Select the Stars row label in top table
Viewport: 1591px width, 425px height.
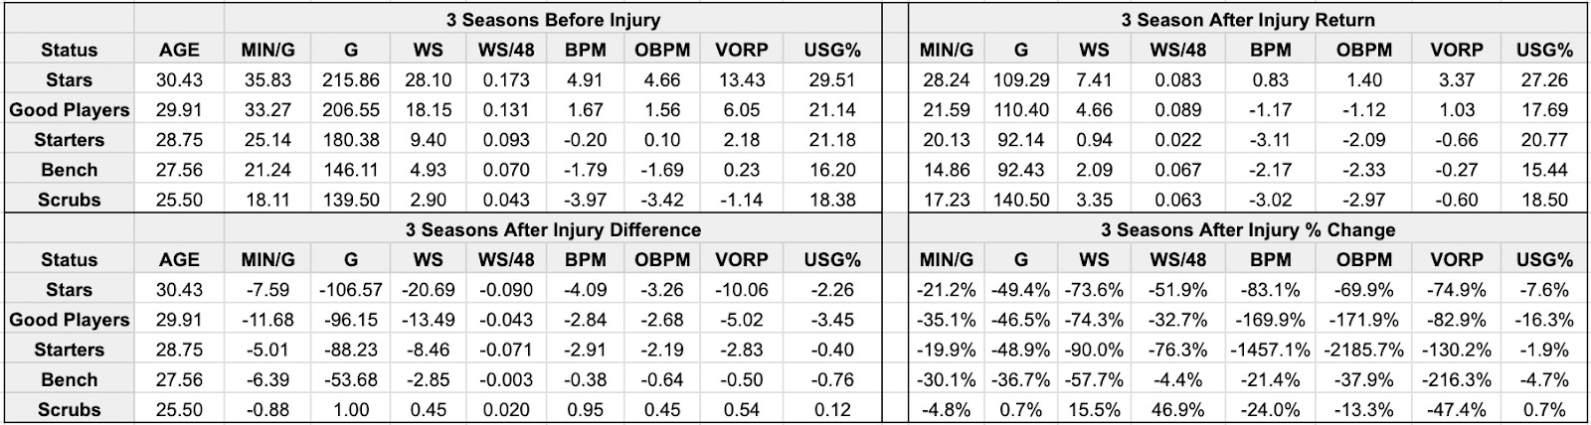pyautogui.click(x=69, y=80)
